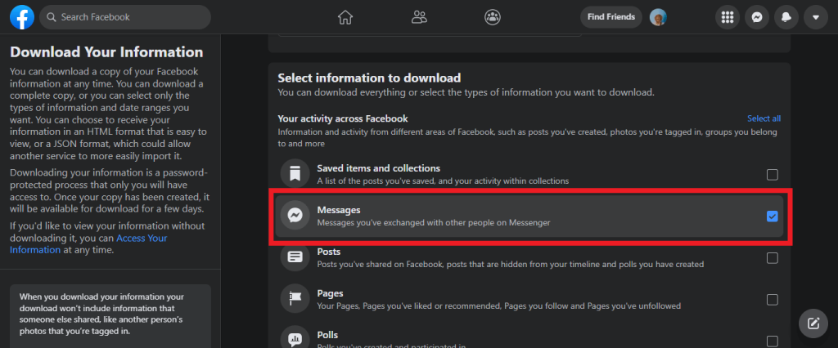The image size is (838, 348).
Task: Click the Facebook logo icon
Action: pos(22,17)
